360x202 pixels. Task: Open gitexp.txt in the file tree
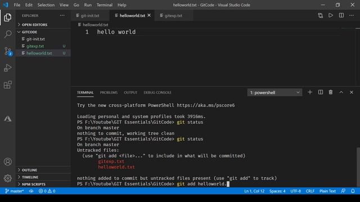click(x=43, y=46)
